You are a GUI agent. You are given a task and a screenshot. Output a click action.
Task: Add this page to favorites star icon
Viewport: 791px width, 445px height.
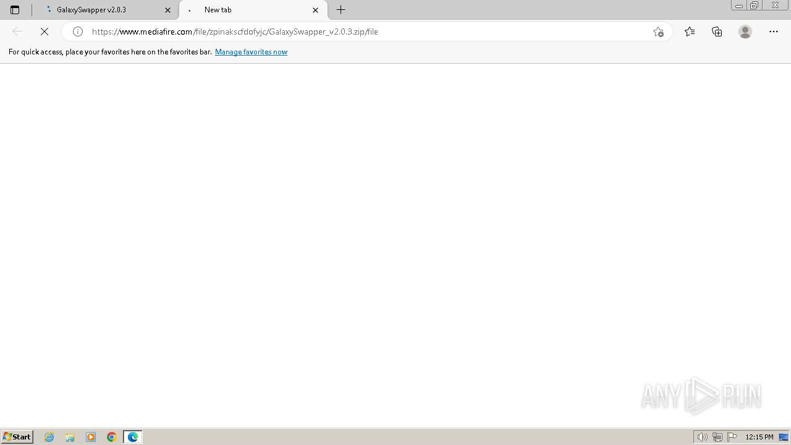(658, 32)
